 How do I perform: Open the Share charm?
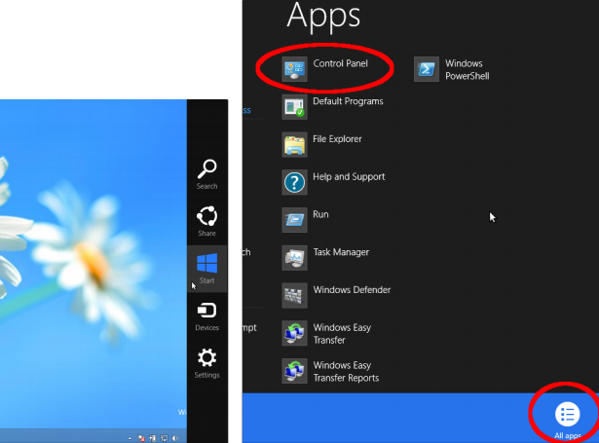pyautogui.click(x=206, y=221)
